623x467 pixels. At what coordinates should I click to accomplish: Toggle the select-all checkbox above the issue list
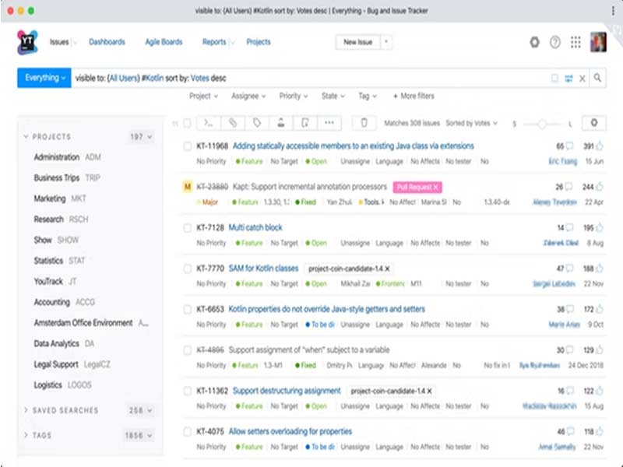(186, 122)
